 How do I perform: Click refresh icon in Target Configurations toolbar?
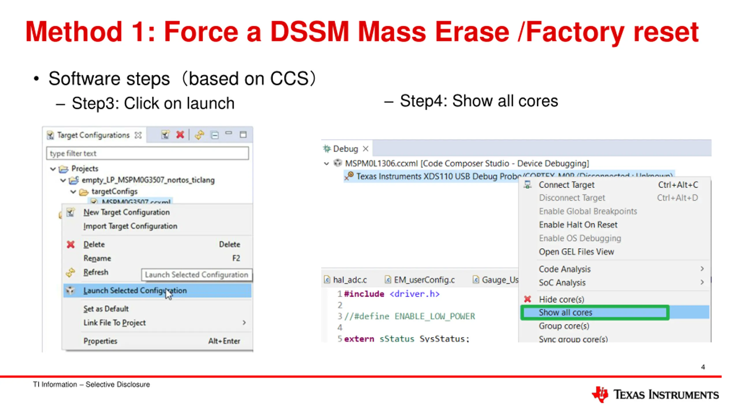(199, 135)
